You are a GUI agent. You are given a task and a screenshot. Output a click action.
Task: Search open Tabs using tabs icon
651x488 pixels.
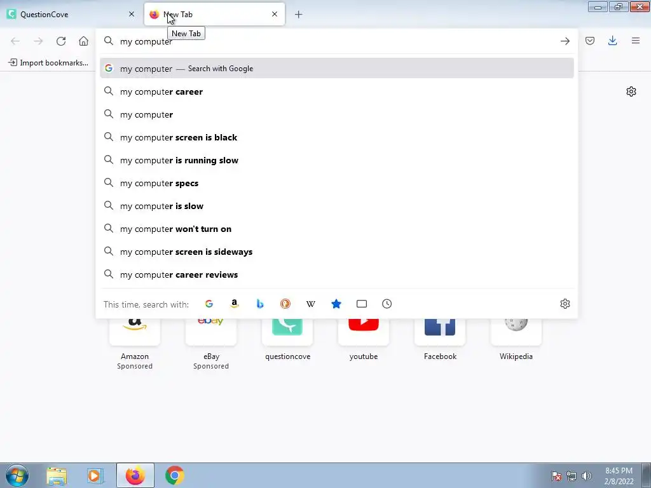tap(362, 304)
